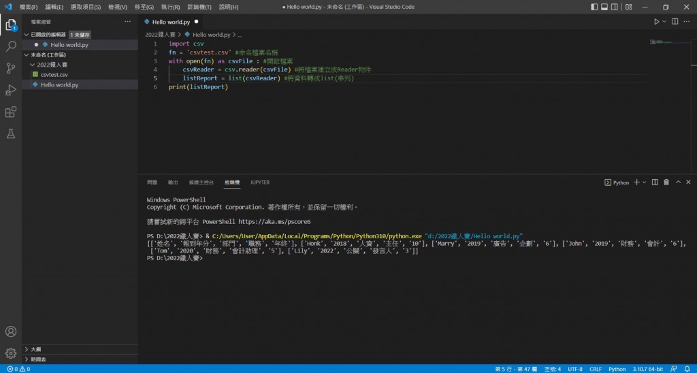
Task: Open the Testing flask view
Action: click(x=11, y=133)
